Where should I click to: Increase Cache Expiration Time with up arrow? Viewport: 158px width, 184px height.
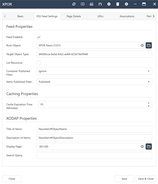[x=149, y=103]
